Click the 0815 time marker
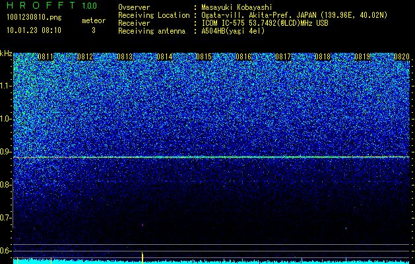Image resolution: width=415 pixels, height=264 pixels. [x=204, y=57]
